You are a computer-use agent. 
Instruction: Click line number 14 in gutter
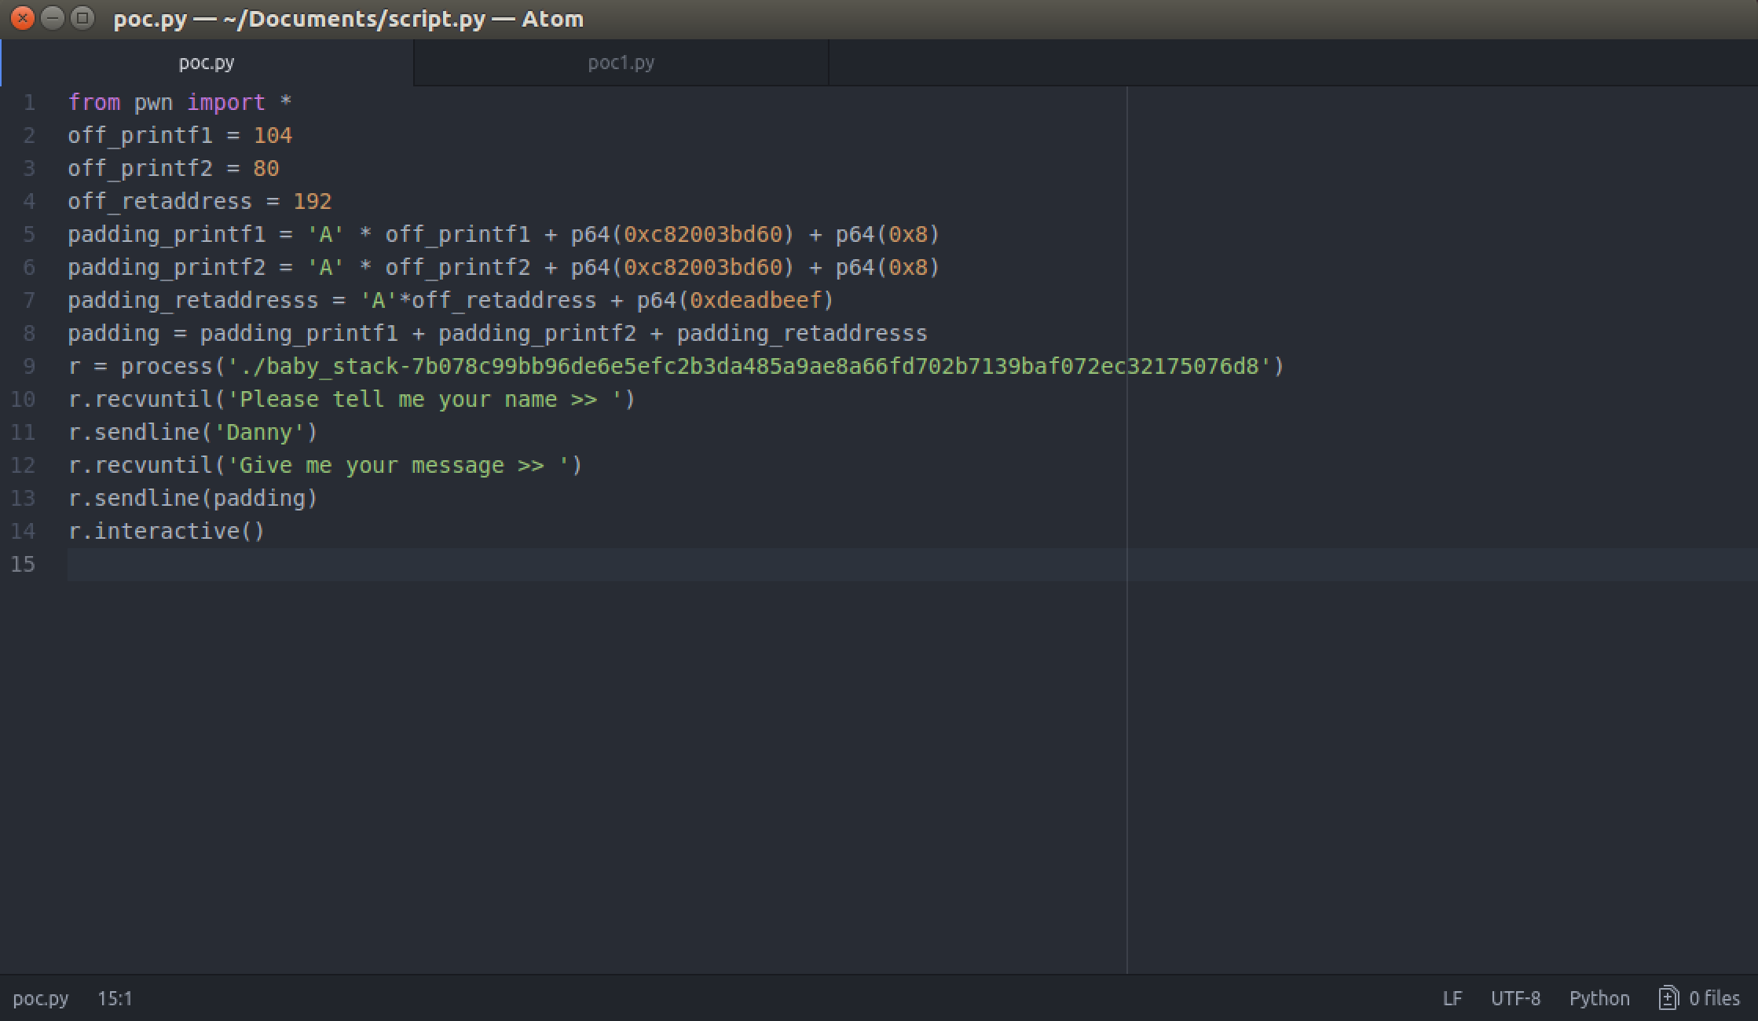pos(24,531)
